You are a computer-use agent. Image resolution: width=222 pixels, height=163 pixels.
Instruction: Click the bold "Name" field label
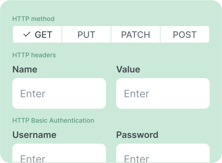(x=25, y=70)
